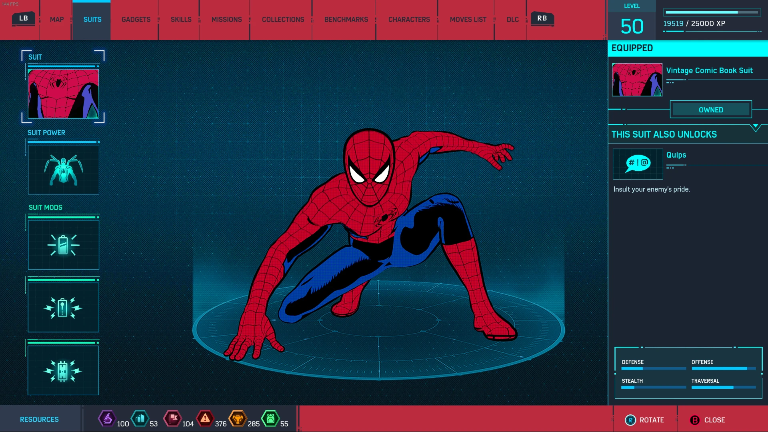Screen dimensions: 768x432
Task: Switch to the Map tab
Action: coord(57,20)
